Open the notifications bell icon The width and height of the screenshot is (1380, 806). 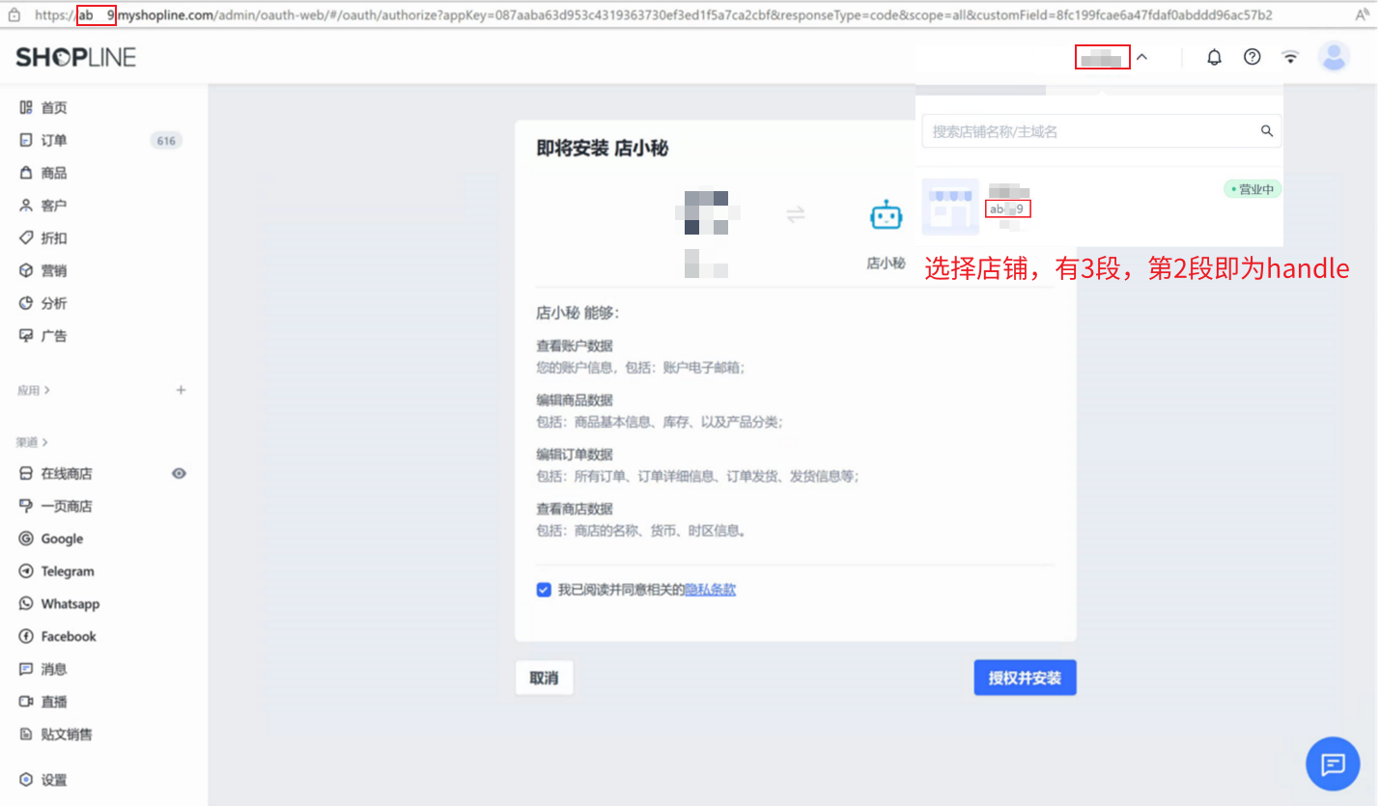1215,57
